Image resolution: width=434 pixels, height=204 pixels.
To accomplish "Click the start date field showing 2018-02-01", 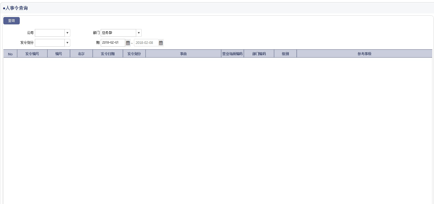I will click(113, 43).
